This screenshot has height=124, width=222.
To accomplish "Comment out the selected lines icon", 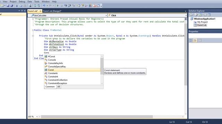I will coord(35,6).
